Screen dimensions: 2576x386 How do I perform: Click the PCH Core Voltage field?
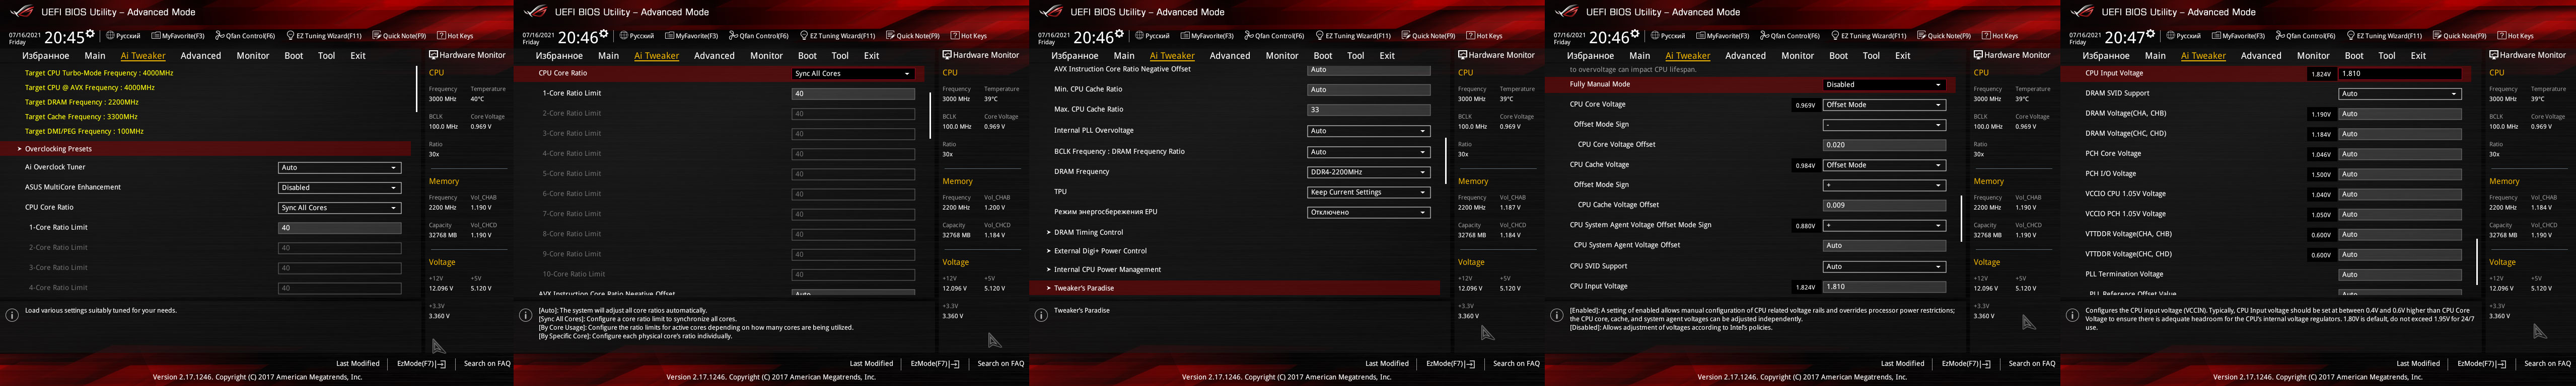click(x=2400, y=154)
